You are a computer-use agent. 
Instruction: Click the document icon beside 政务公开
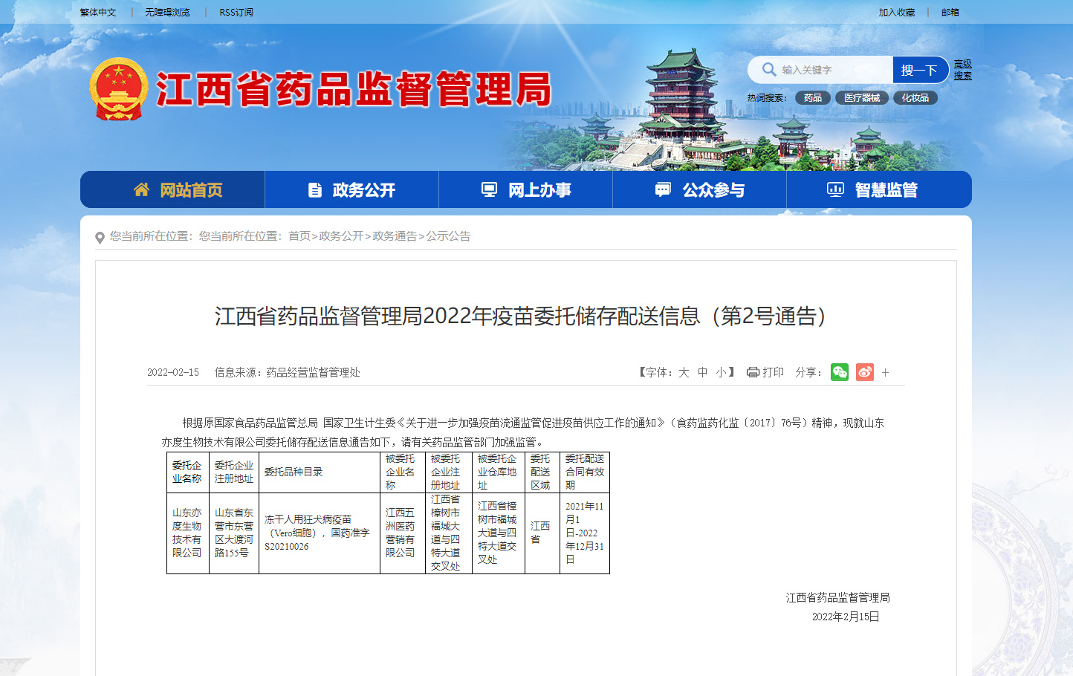[x=314, y=189]
